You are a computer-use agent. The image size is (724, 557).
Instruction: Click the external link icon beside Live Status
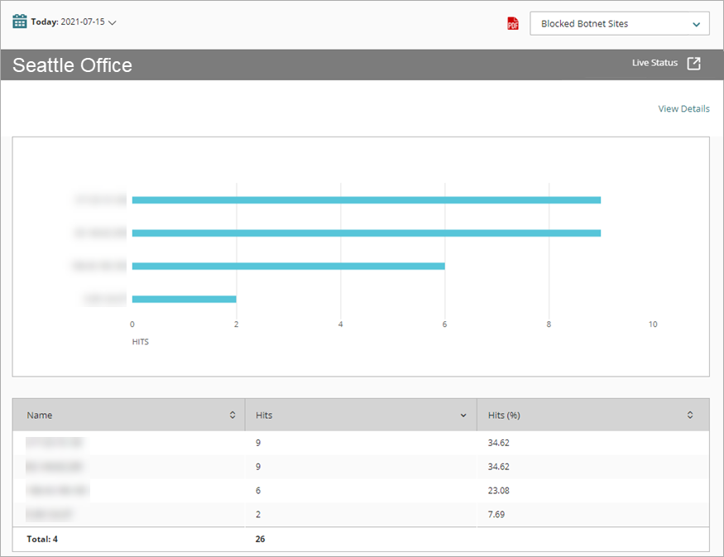coord(693,62)
